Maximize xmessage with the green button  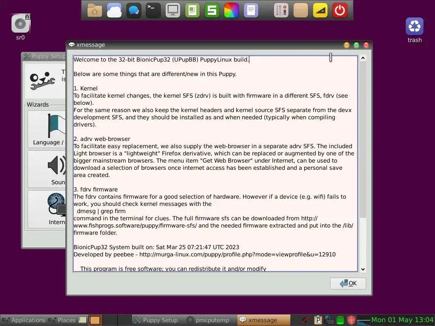[356, 45]
